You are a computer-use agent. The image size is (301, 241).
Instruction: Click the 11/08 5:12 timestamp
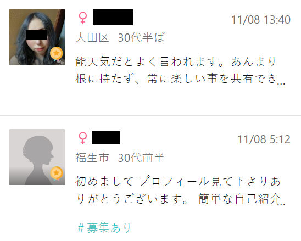[264, 139]
